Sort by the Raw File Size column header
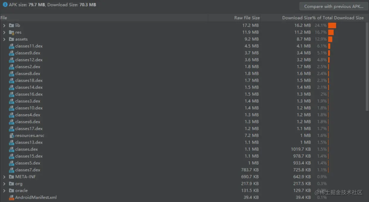 click(x=234, y=18)
